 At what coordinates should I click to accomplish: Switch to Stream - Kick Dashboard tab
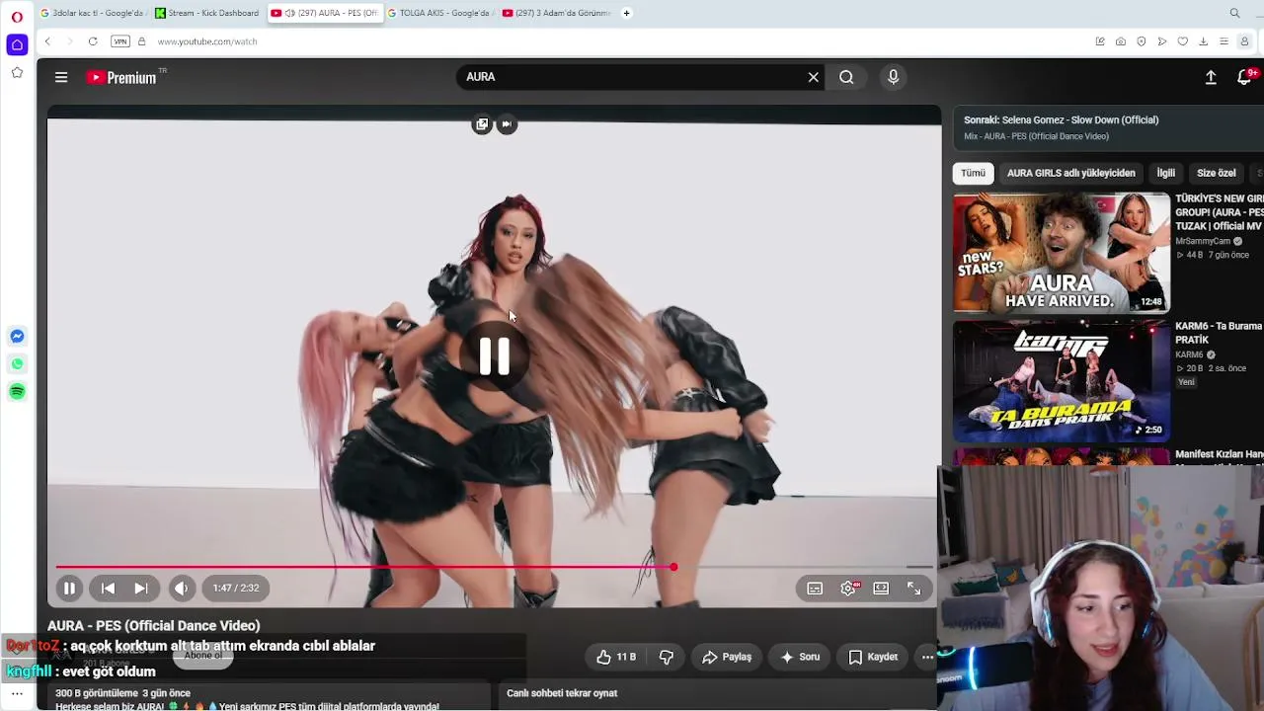point(206,13)
